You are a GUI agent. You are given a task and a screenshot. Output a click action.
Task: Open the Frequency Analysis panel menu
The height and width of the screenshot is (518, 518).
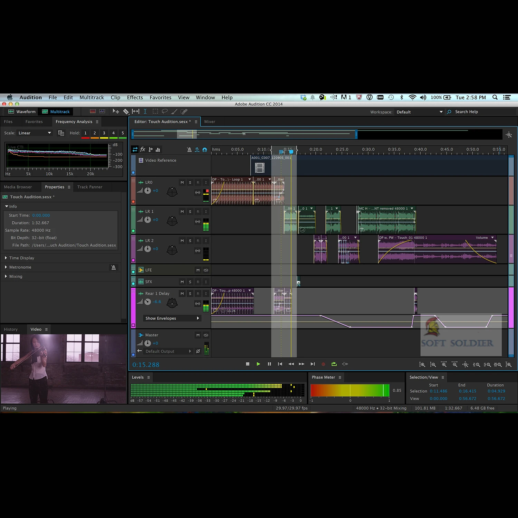(97, 122)
